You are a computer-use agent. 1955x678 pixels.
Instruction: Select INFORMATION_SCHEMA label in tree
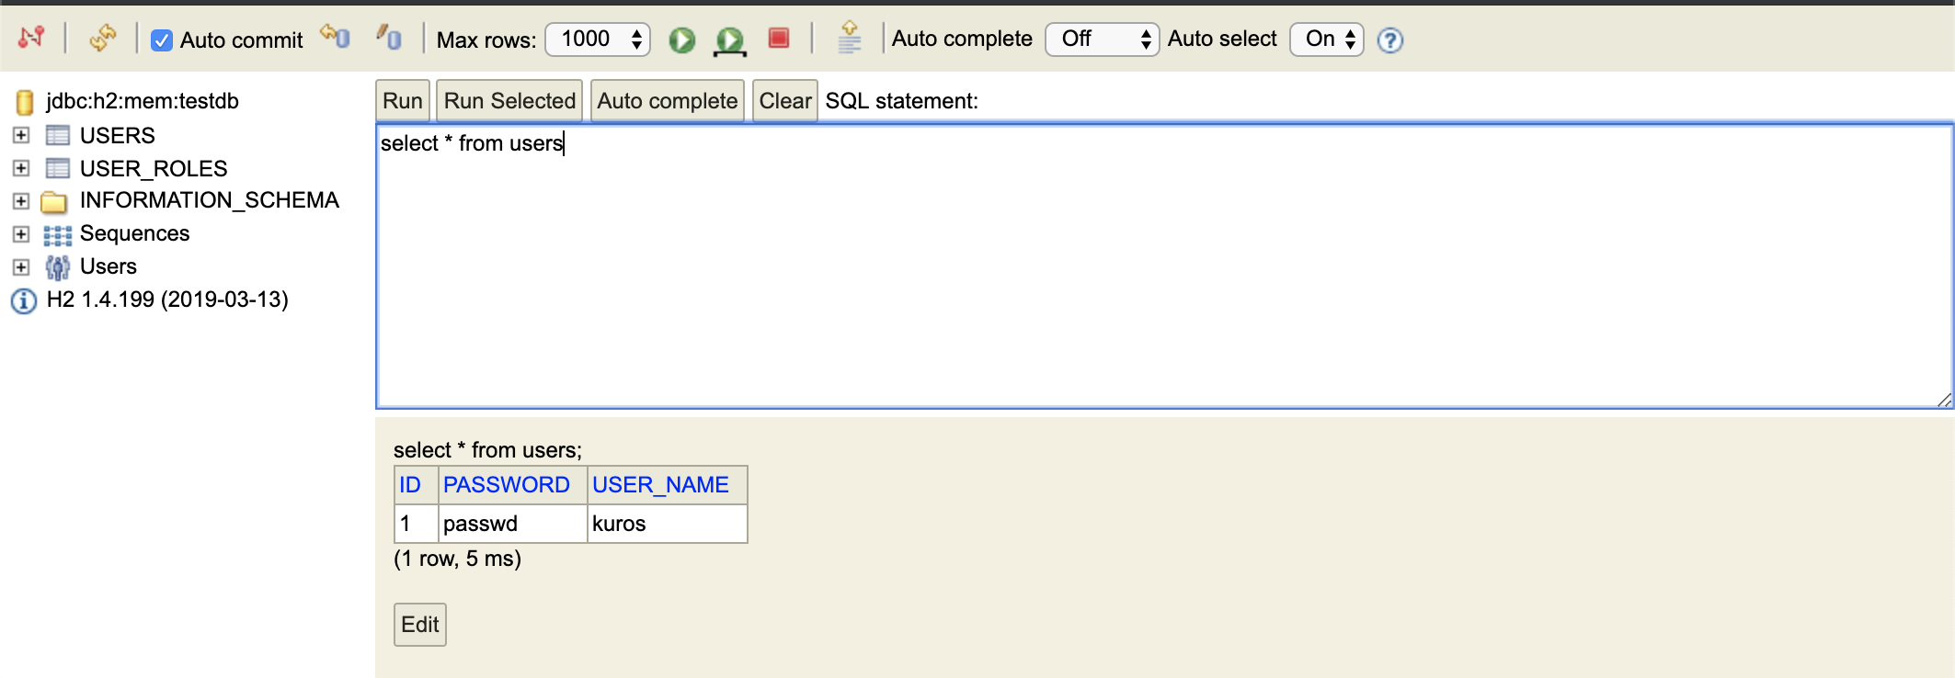click(x=210, y=200)
